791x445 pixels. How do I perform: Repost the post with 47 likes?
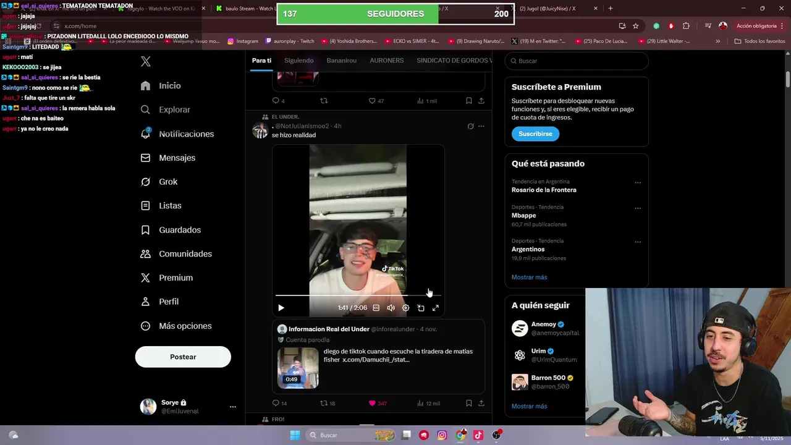[324, 101]
